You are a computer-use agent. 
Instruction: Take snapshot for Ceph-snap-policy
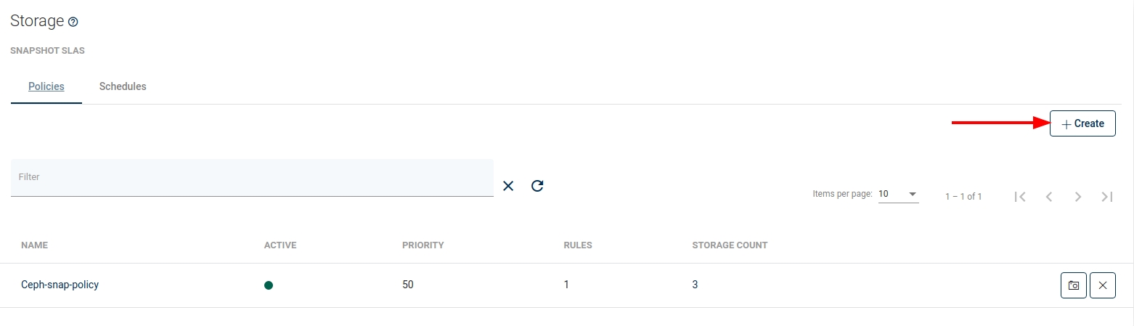(x=1074, y=285)
